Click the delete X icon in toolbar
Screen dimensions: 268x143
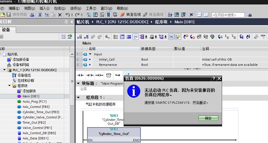pos(60,15)
